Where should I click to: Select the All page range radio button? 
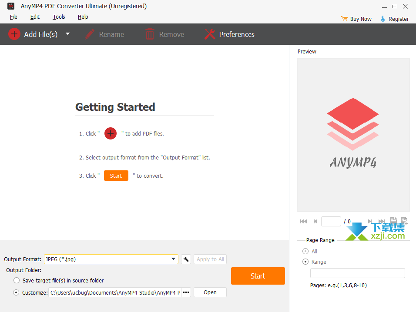pos(305,251)
